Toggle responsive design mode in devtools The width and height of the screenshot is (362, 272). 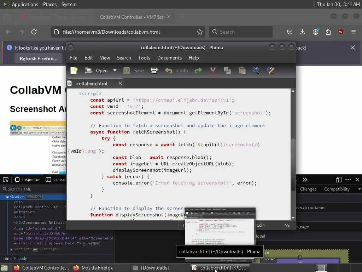pyautogui.click(x=338, y=180)
